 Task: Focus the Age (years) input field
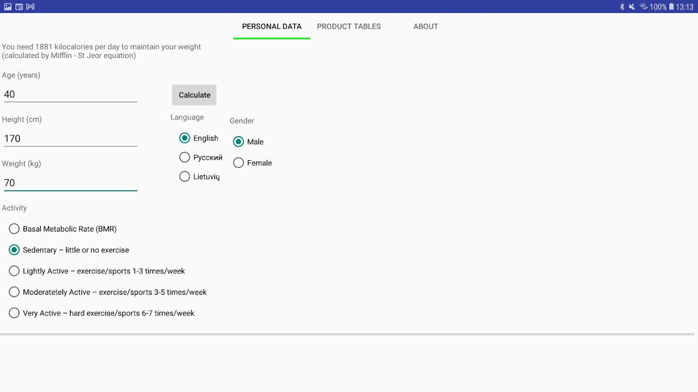70,95
